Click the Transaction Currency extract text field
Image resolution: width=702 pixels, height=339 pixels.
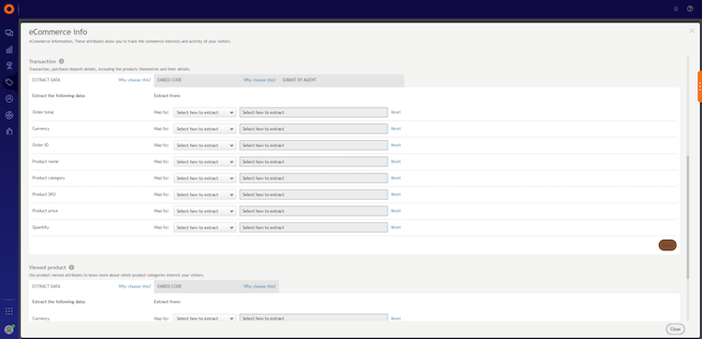314,129
